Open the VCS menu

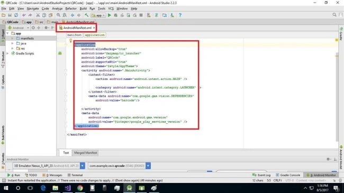(111, 8)
